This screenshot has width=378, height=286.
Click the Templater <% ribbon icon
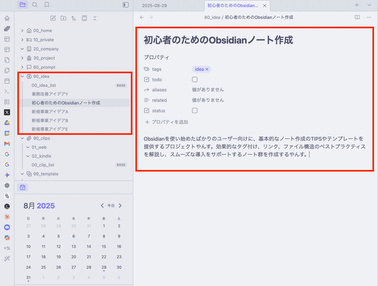click(7, 248)
